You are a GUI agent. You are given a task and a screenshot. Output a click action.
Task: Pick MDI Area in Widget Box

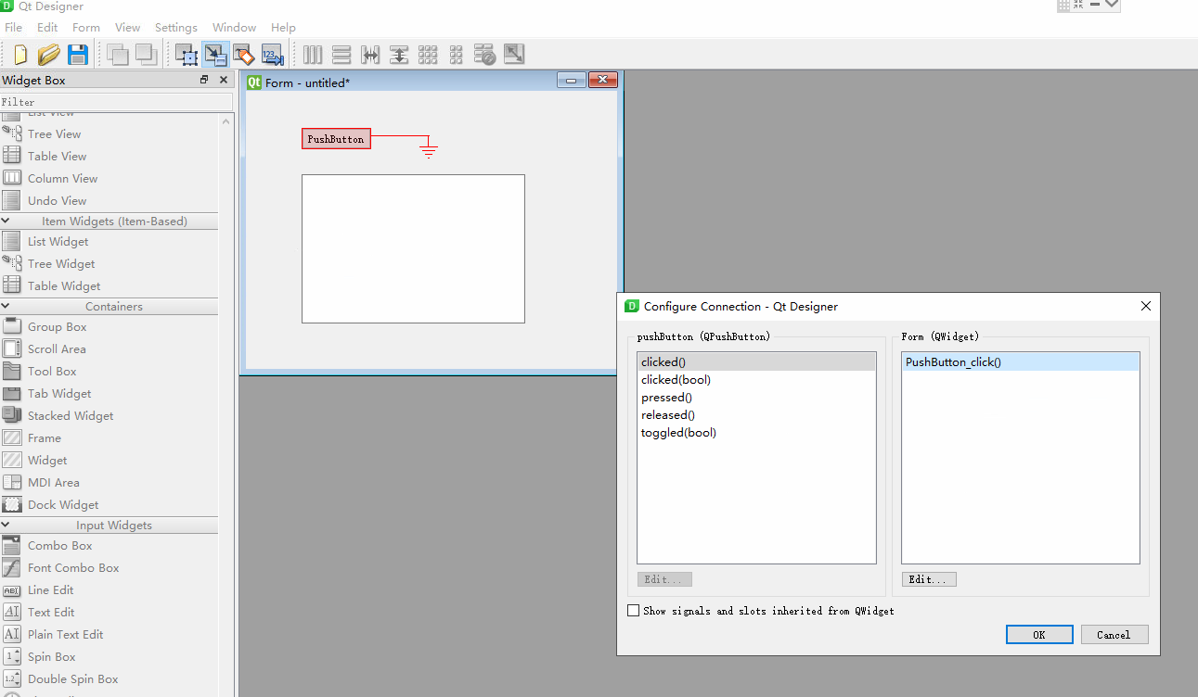[x=53, y=483]
